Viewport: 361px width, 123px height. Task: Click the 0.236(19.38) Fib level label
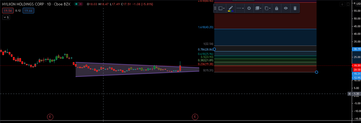click(x=206, y=64)
